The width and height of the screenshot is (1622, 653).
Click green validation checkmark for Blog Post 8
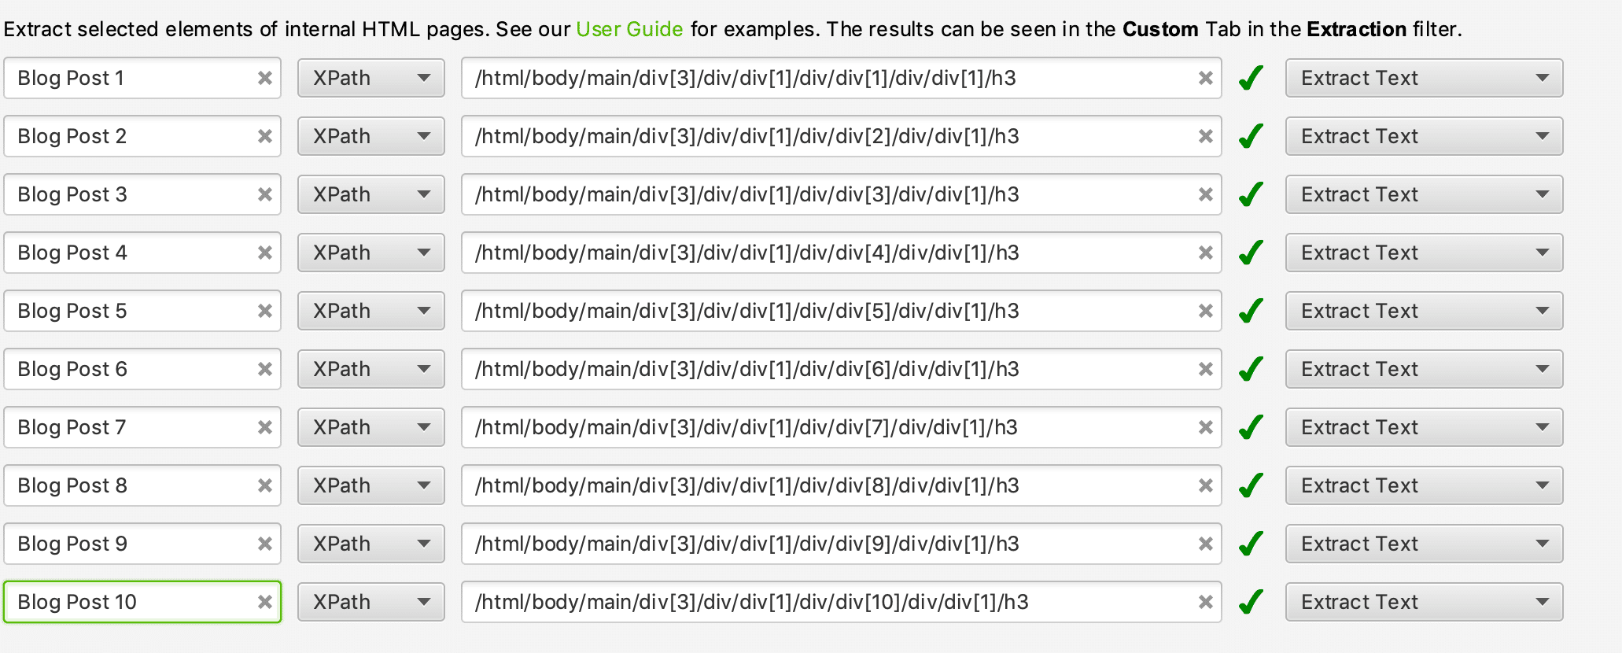click(x=1251, y=485)
